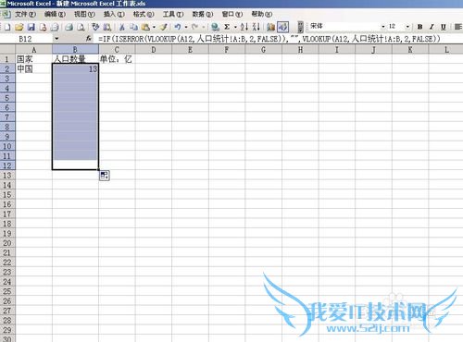This screenshot has width=463, height=342.
Task: Select cell B2 with value 13
Action: (75, 68)
